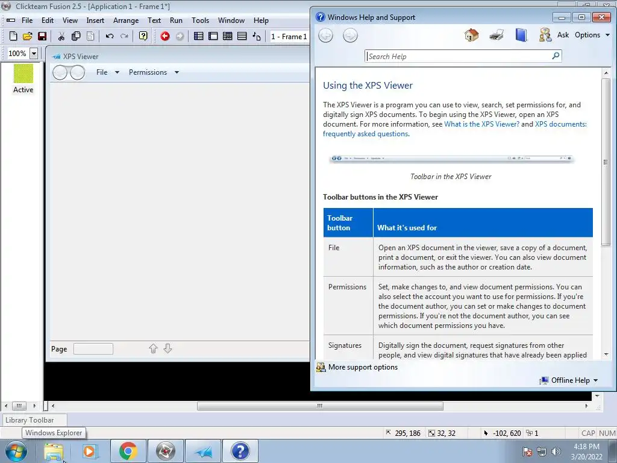Click the Redo arrow icon

(124, 36)
